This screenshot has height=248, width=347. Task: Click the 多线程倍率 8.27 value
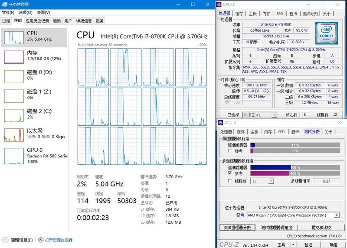click(327, 181)
